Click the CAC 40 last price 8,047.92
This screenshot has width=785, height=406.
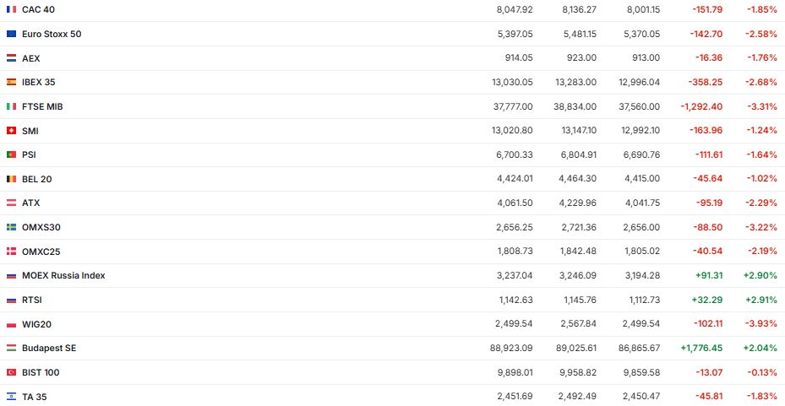[x=515, y=9]
